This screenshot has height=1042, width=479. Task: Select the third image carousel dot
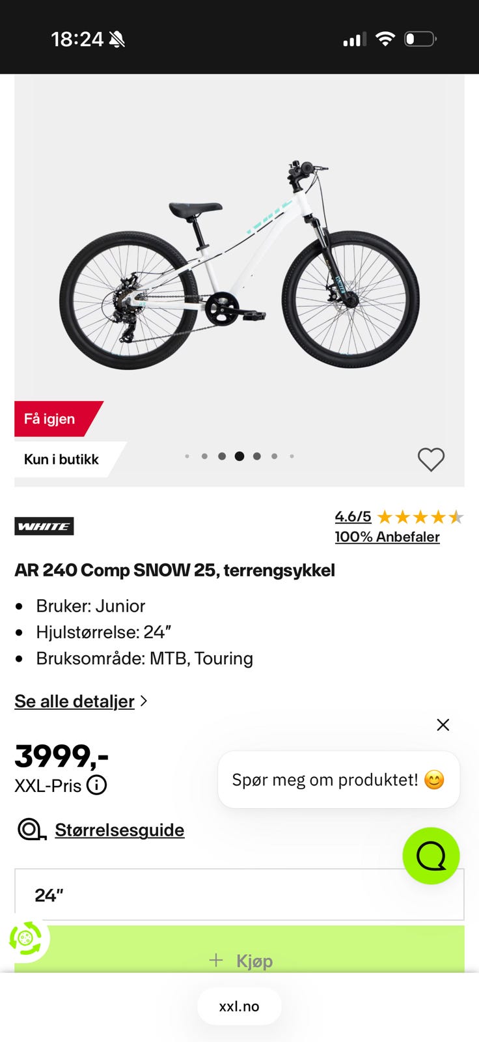(x=222, y=457)
